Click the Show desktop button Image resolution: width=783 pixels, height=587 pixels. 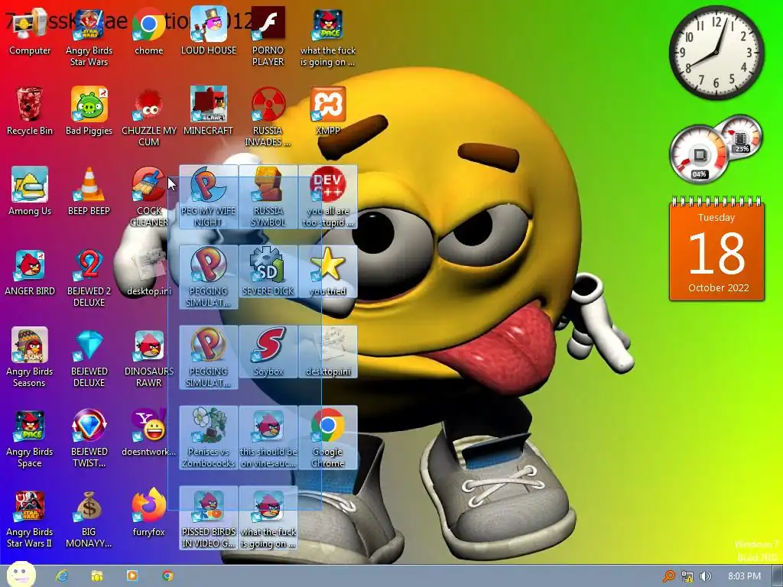[778, 576]
